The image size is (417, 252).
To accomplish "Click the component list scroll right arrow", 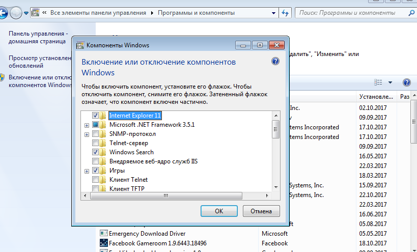I will point(267,195).
